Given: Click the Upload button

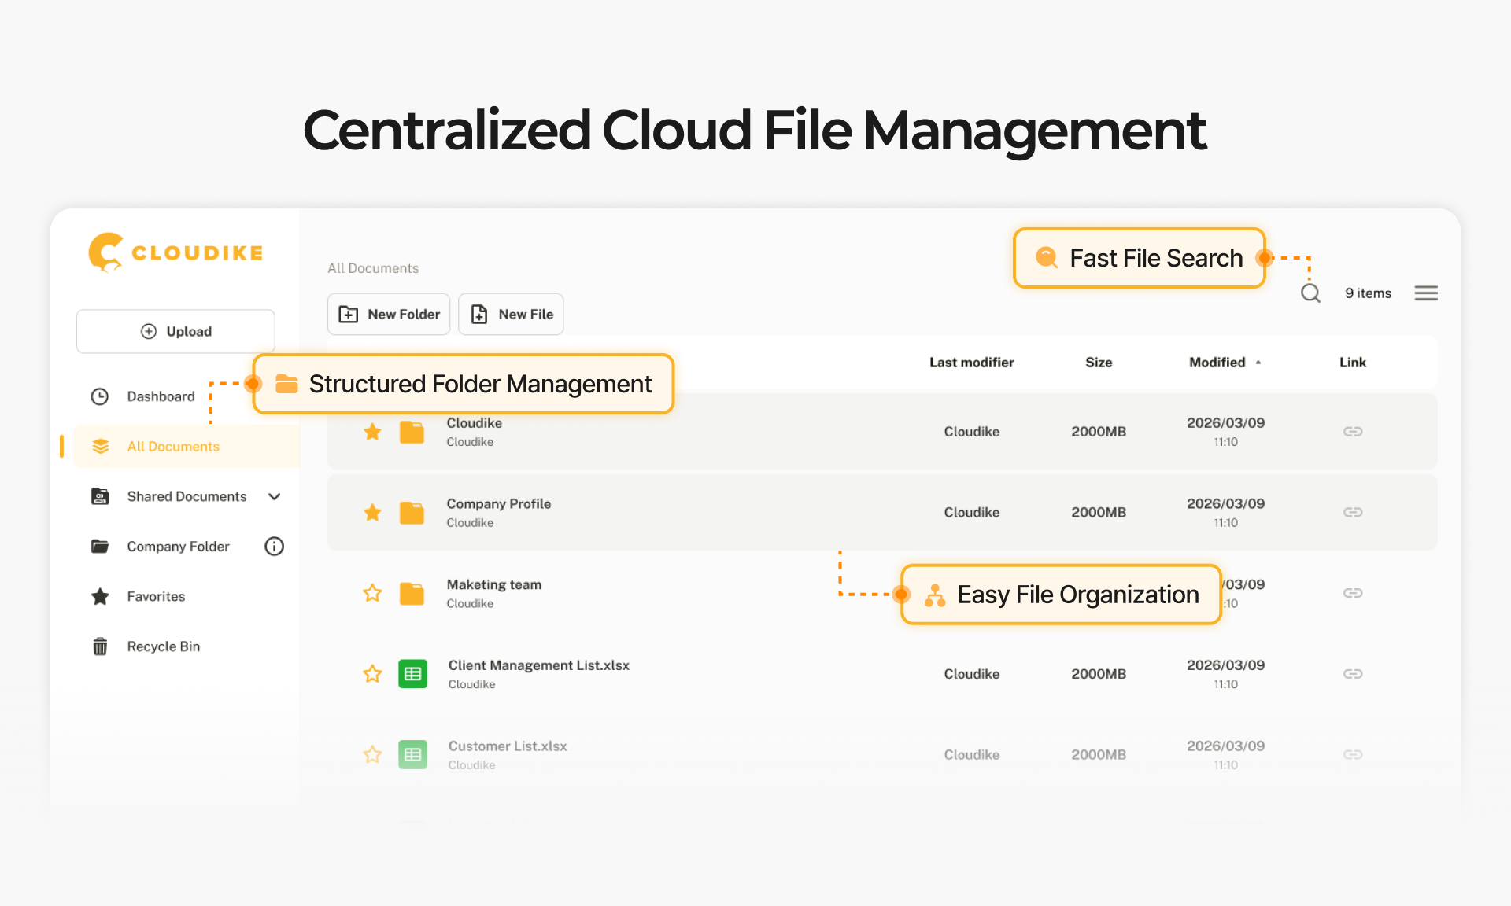Looking at the screenshot, I should click(175, 332).
